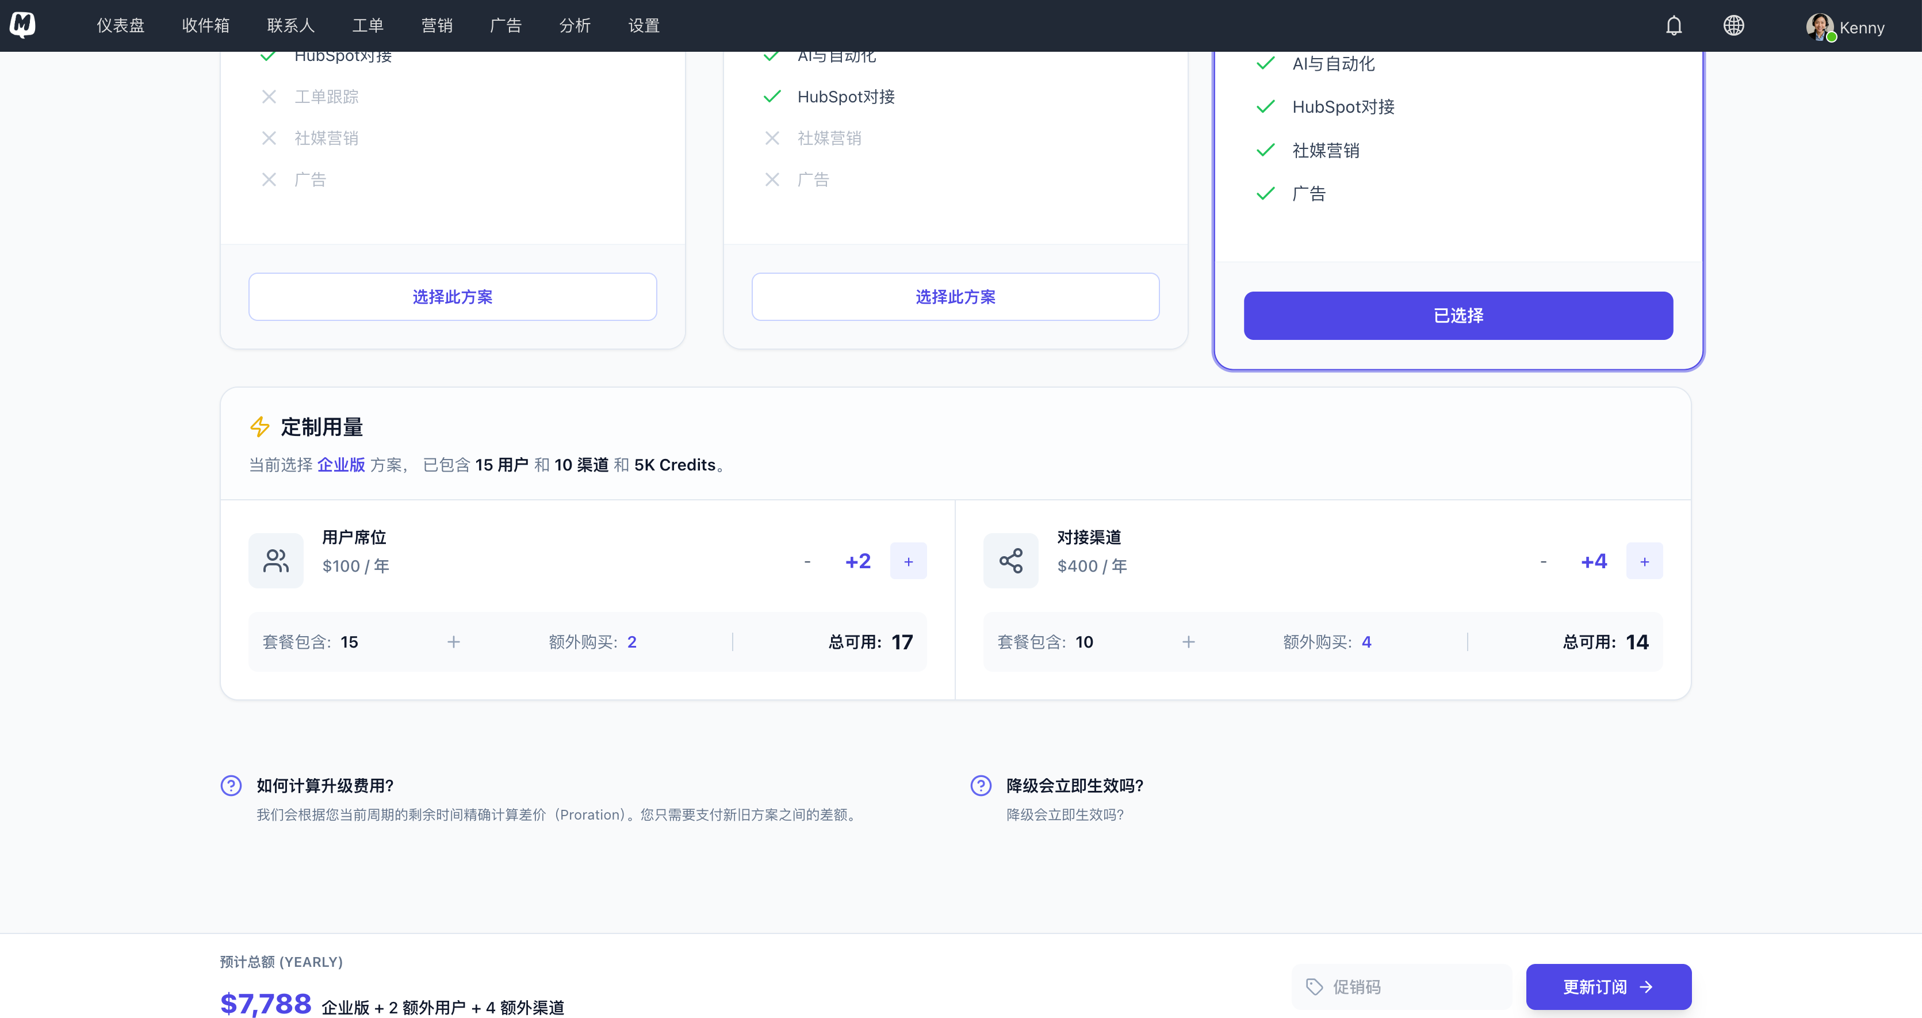
Task: Click the user seats people icon
Action: (275, 561)
